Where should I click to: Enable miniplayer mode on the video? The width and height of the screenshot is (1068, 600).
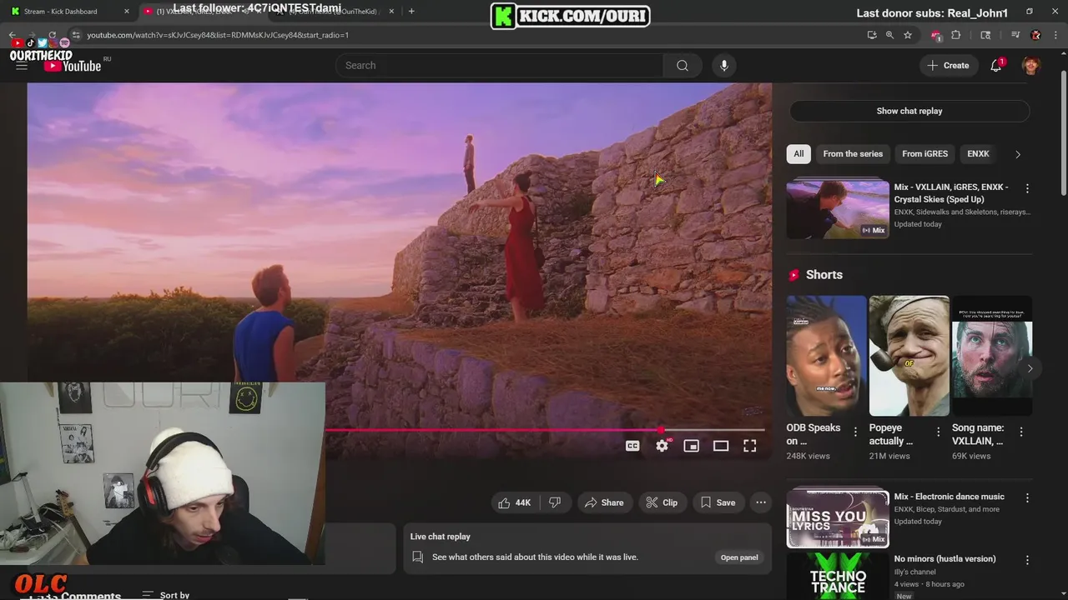point(691,446)
